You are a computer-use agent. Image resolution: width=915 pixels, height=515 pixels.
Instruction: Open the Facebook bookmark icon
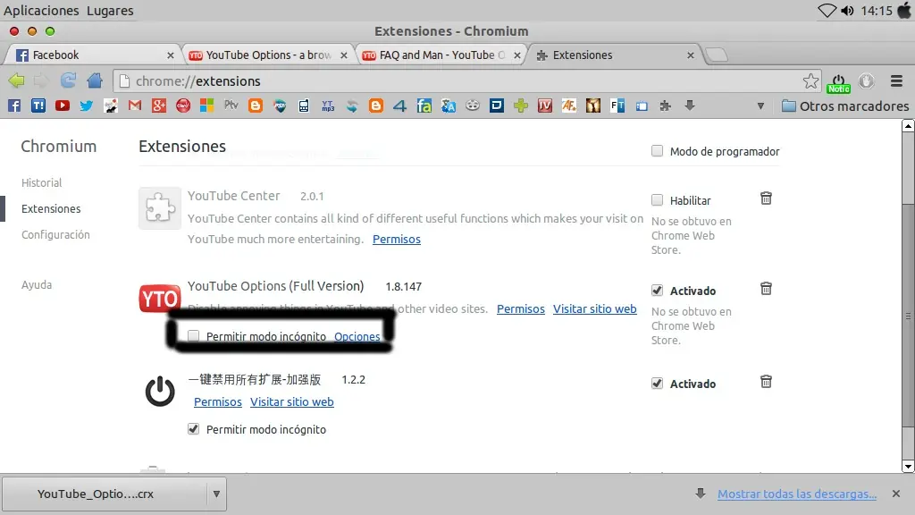[14, 106]
